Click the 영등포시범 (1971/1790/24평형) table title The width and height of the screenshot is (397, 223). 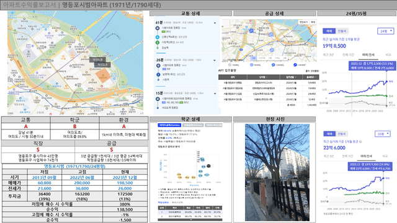point(74,167)
